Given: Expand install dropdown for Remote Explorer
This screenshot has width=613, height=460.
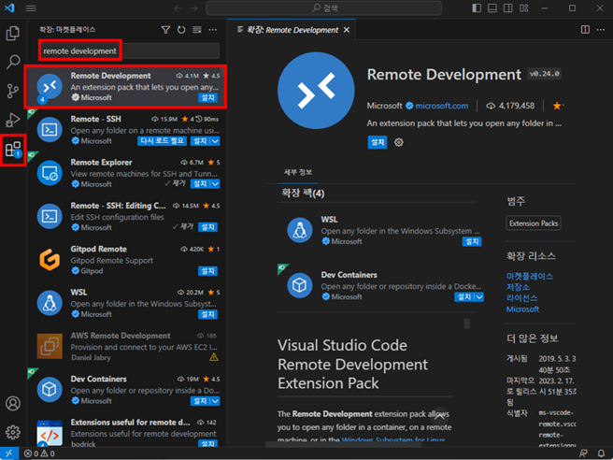Looking at the screenshot, I should click(x=216, y=184).
